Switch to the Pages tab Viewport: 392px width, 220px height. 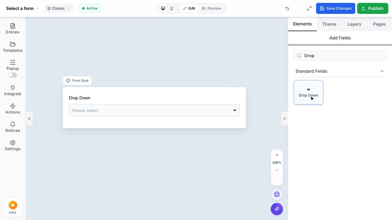pos(379,24)
